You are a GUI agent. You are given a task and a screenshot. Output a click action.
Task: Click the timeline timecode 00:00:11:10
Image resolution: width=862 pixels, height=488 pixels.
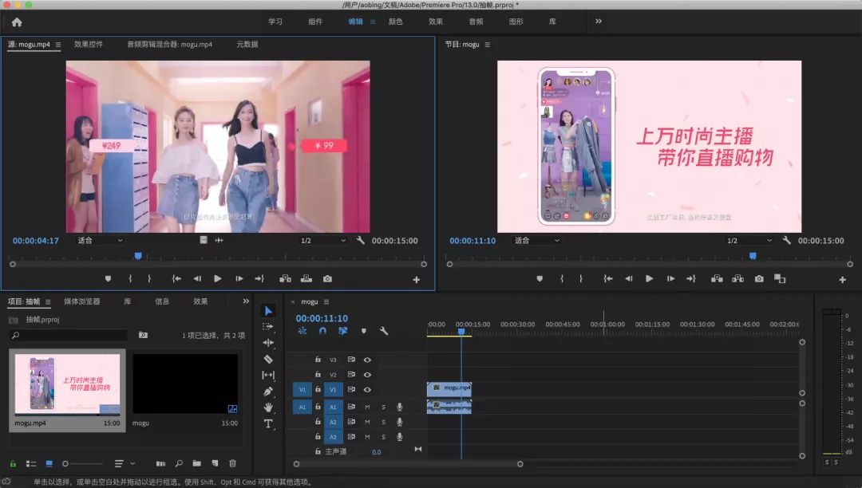click(x=322, y=318)
